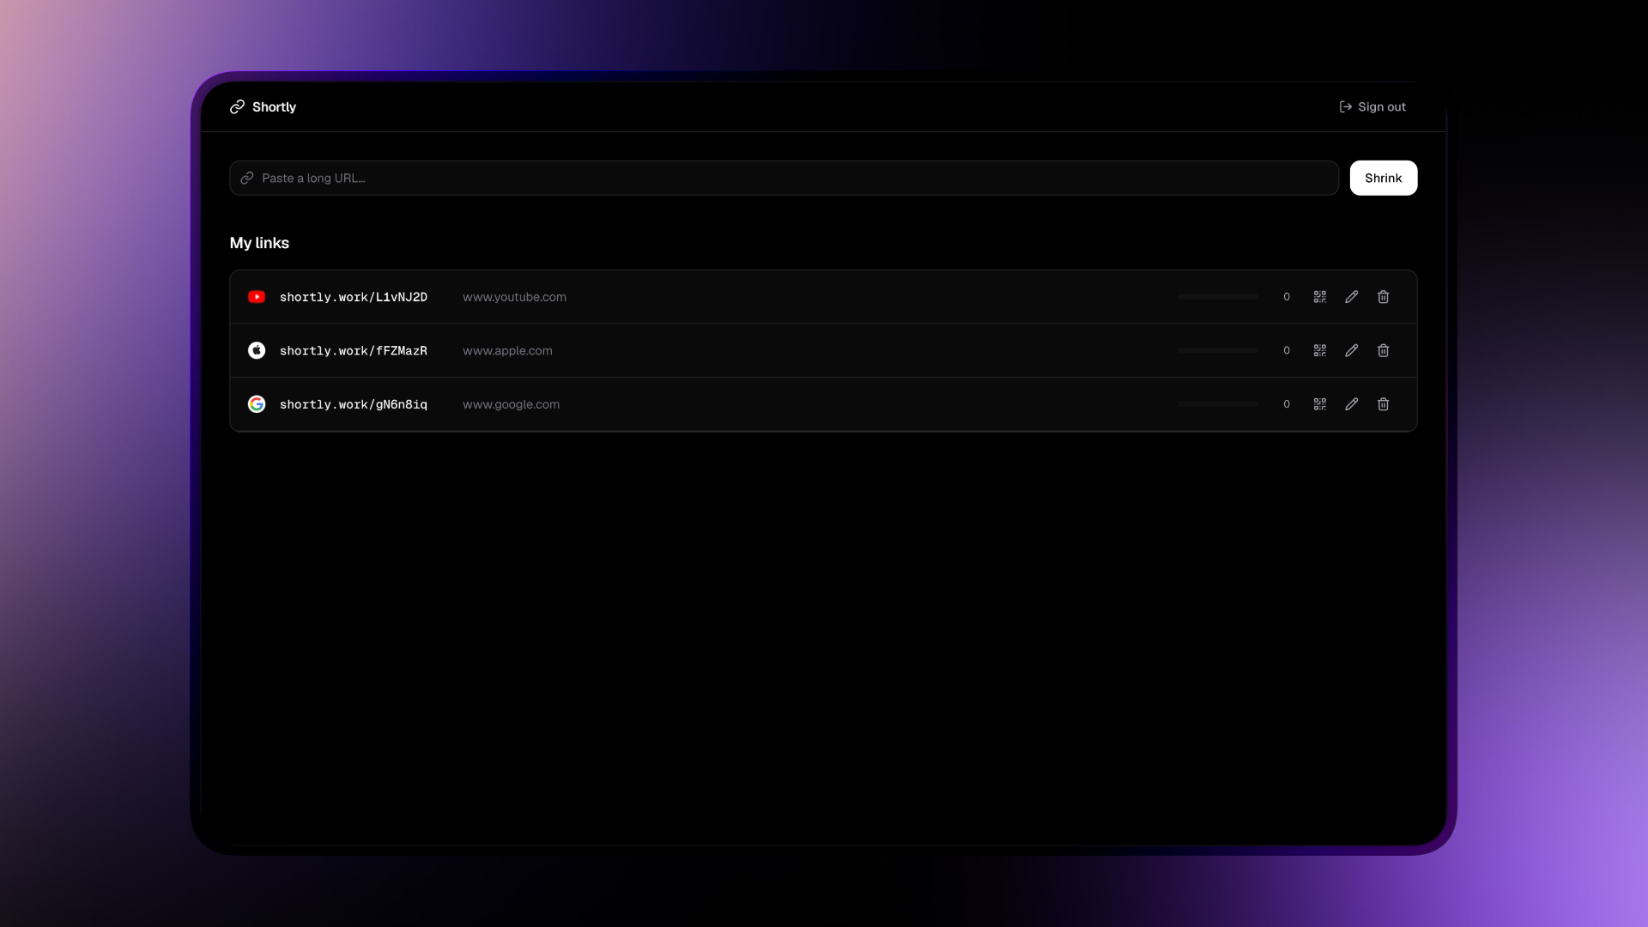
Task: Edit the shortly.work/fFZMazR link
Action: tap(1352, 350)
